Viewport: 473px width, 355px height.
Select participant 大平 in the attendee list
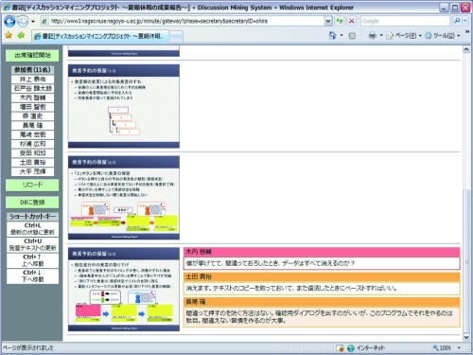click(x=32, y=171)
